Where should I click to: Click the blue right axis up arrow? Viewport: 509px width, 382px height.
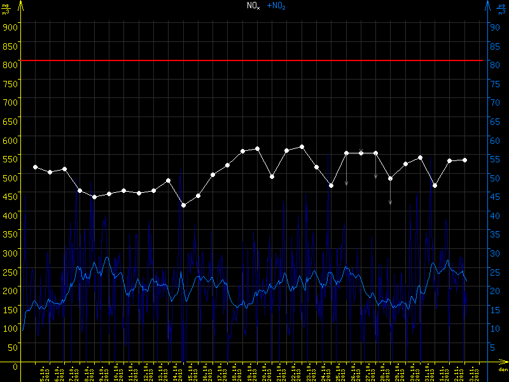pyautogui.click(x=487, y=6)
